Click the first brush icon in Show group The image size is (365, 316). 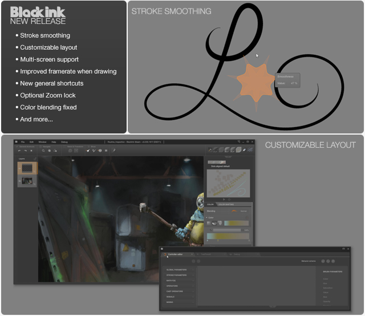point(88,151)
